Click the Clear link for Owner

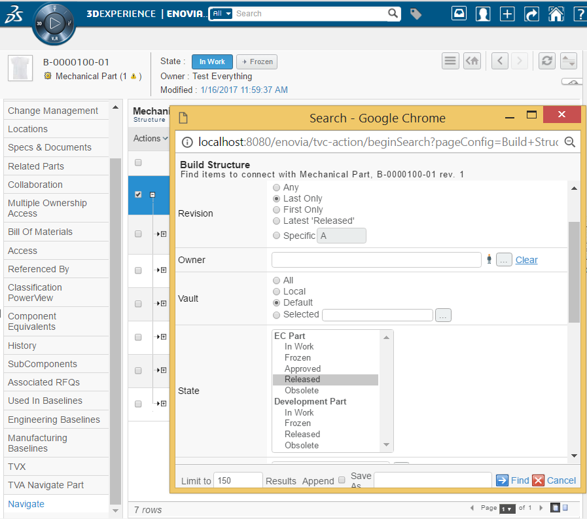526,260
